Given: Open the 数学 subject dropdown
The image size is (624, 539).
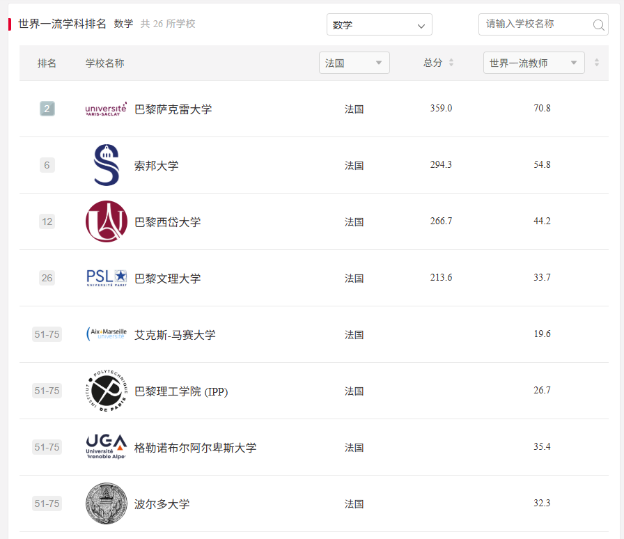Looking at the screenshot, I should [x=380, y=24].
